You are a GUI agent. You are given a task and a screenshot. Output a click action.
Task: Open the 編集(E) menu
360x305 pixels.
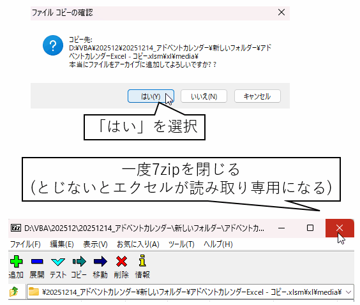click(x=62, y=244)
